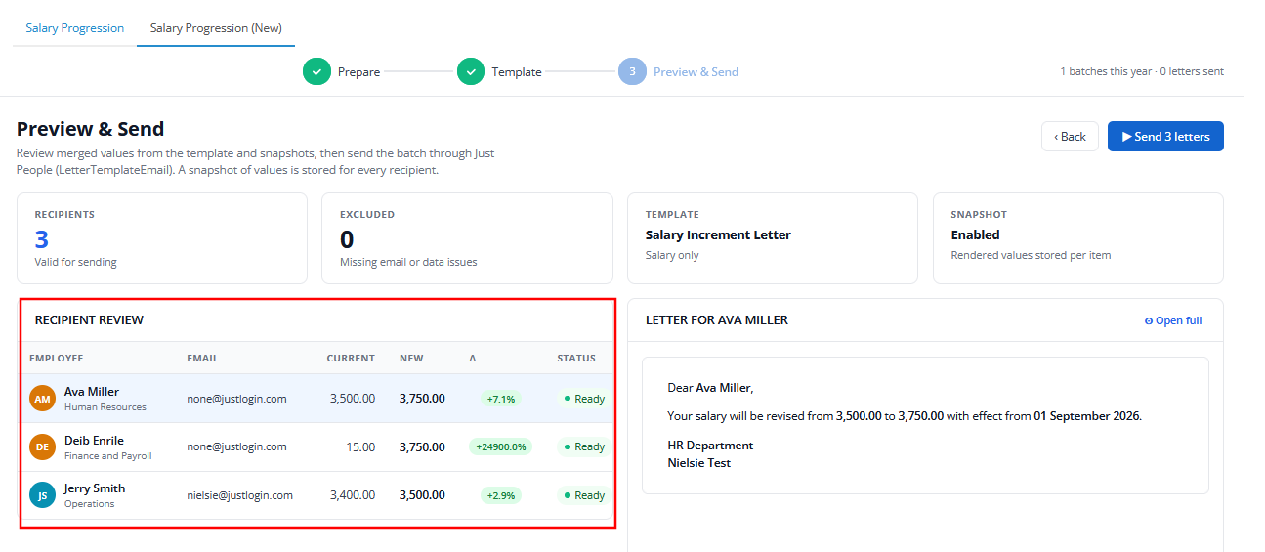Go back with the Back button
The height and width of the screenshot is (552, 1265).
tap(1070, 137)
